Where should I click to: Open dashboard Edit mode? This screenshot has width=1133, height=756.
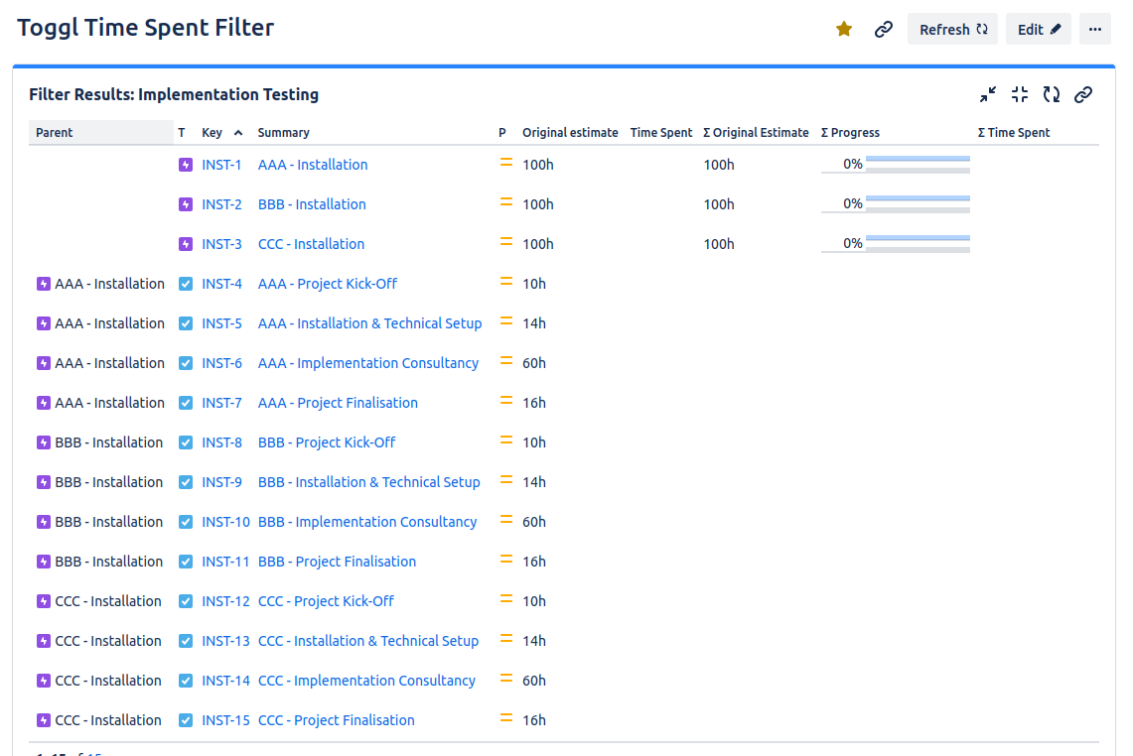click(1039, 29)
